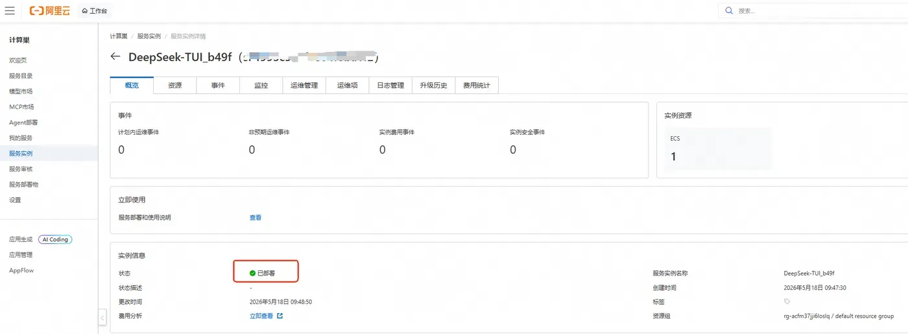Open 我的服务 in the sidebar
Image resolution: width=908 pixels, height=334 pixels.
pyautogui.click(x=21, y=138)
